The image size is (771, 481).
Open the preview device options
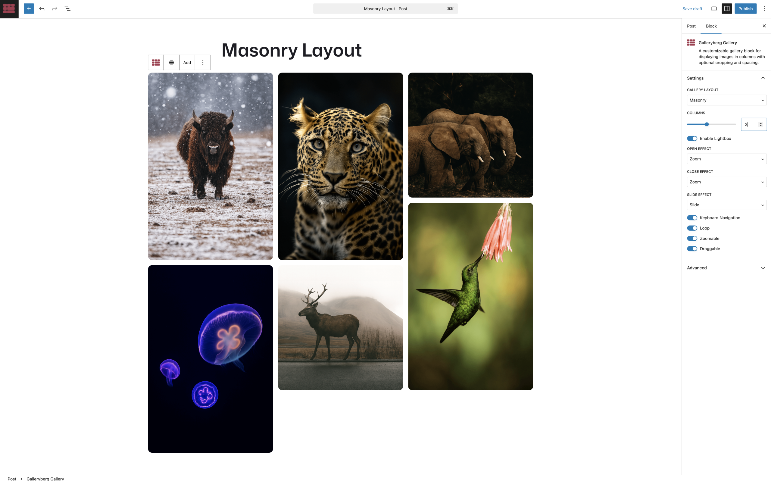[714, 9]
